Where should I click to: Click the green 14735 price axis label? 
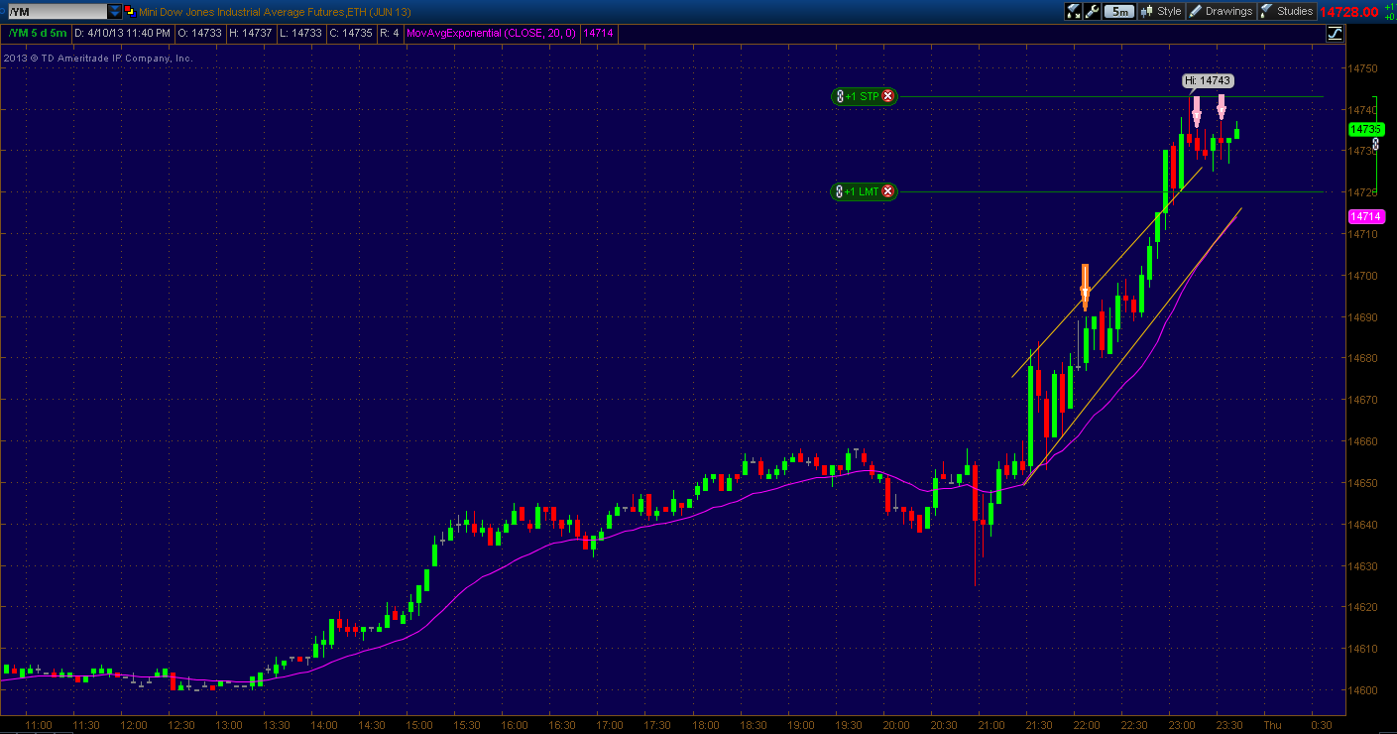point(1364,129)
